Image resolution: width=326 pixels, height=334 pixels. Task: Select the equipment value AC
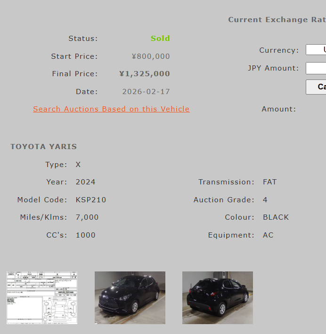[x=268, y=235]
